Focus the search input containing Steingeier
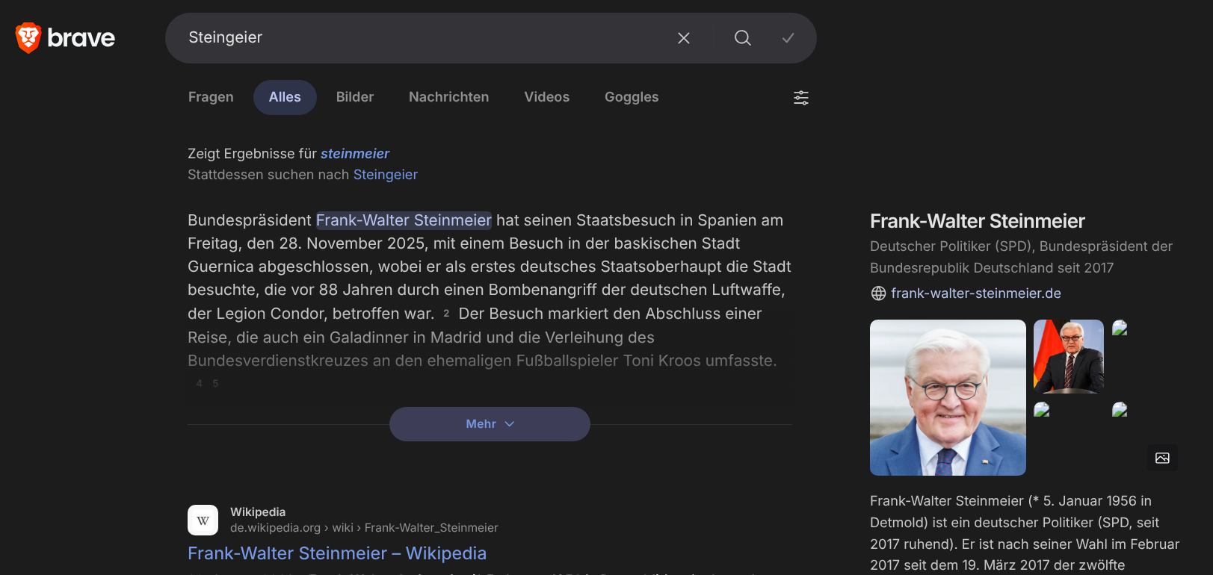This screenshot has width=1213, height=575. tap(419, 38)
